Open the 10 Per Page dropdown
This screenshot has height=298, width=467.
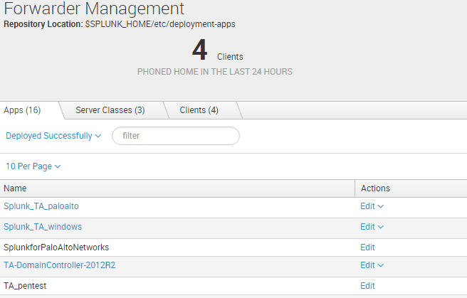point(33,166)
